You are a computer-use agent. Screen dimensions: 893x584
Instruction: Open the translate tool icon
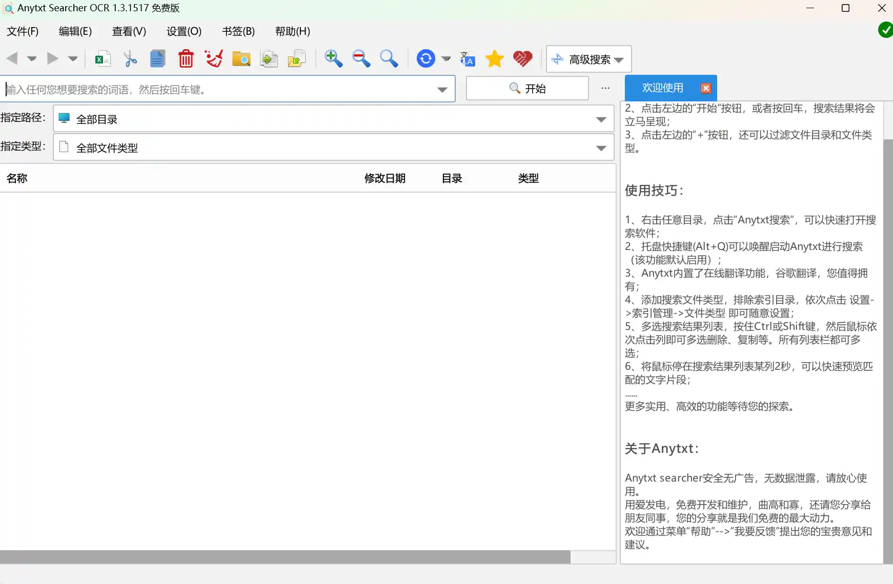pyautogui.click(x=467, y=59)
